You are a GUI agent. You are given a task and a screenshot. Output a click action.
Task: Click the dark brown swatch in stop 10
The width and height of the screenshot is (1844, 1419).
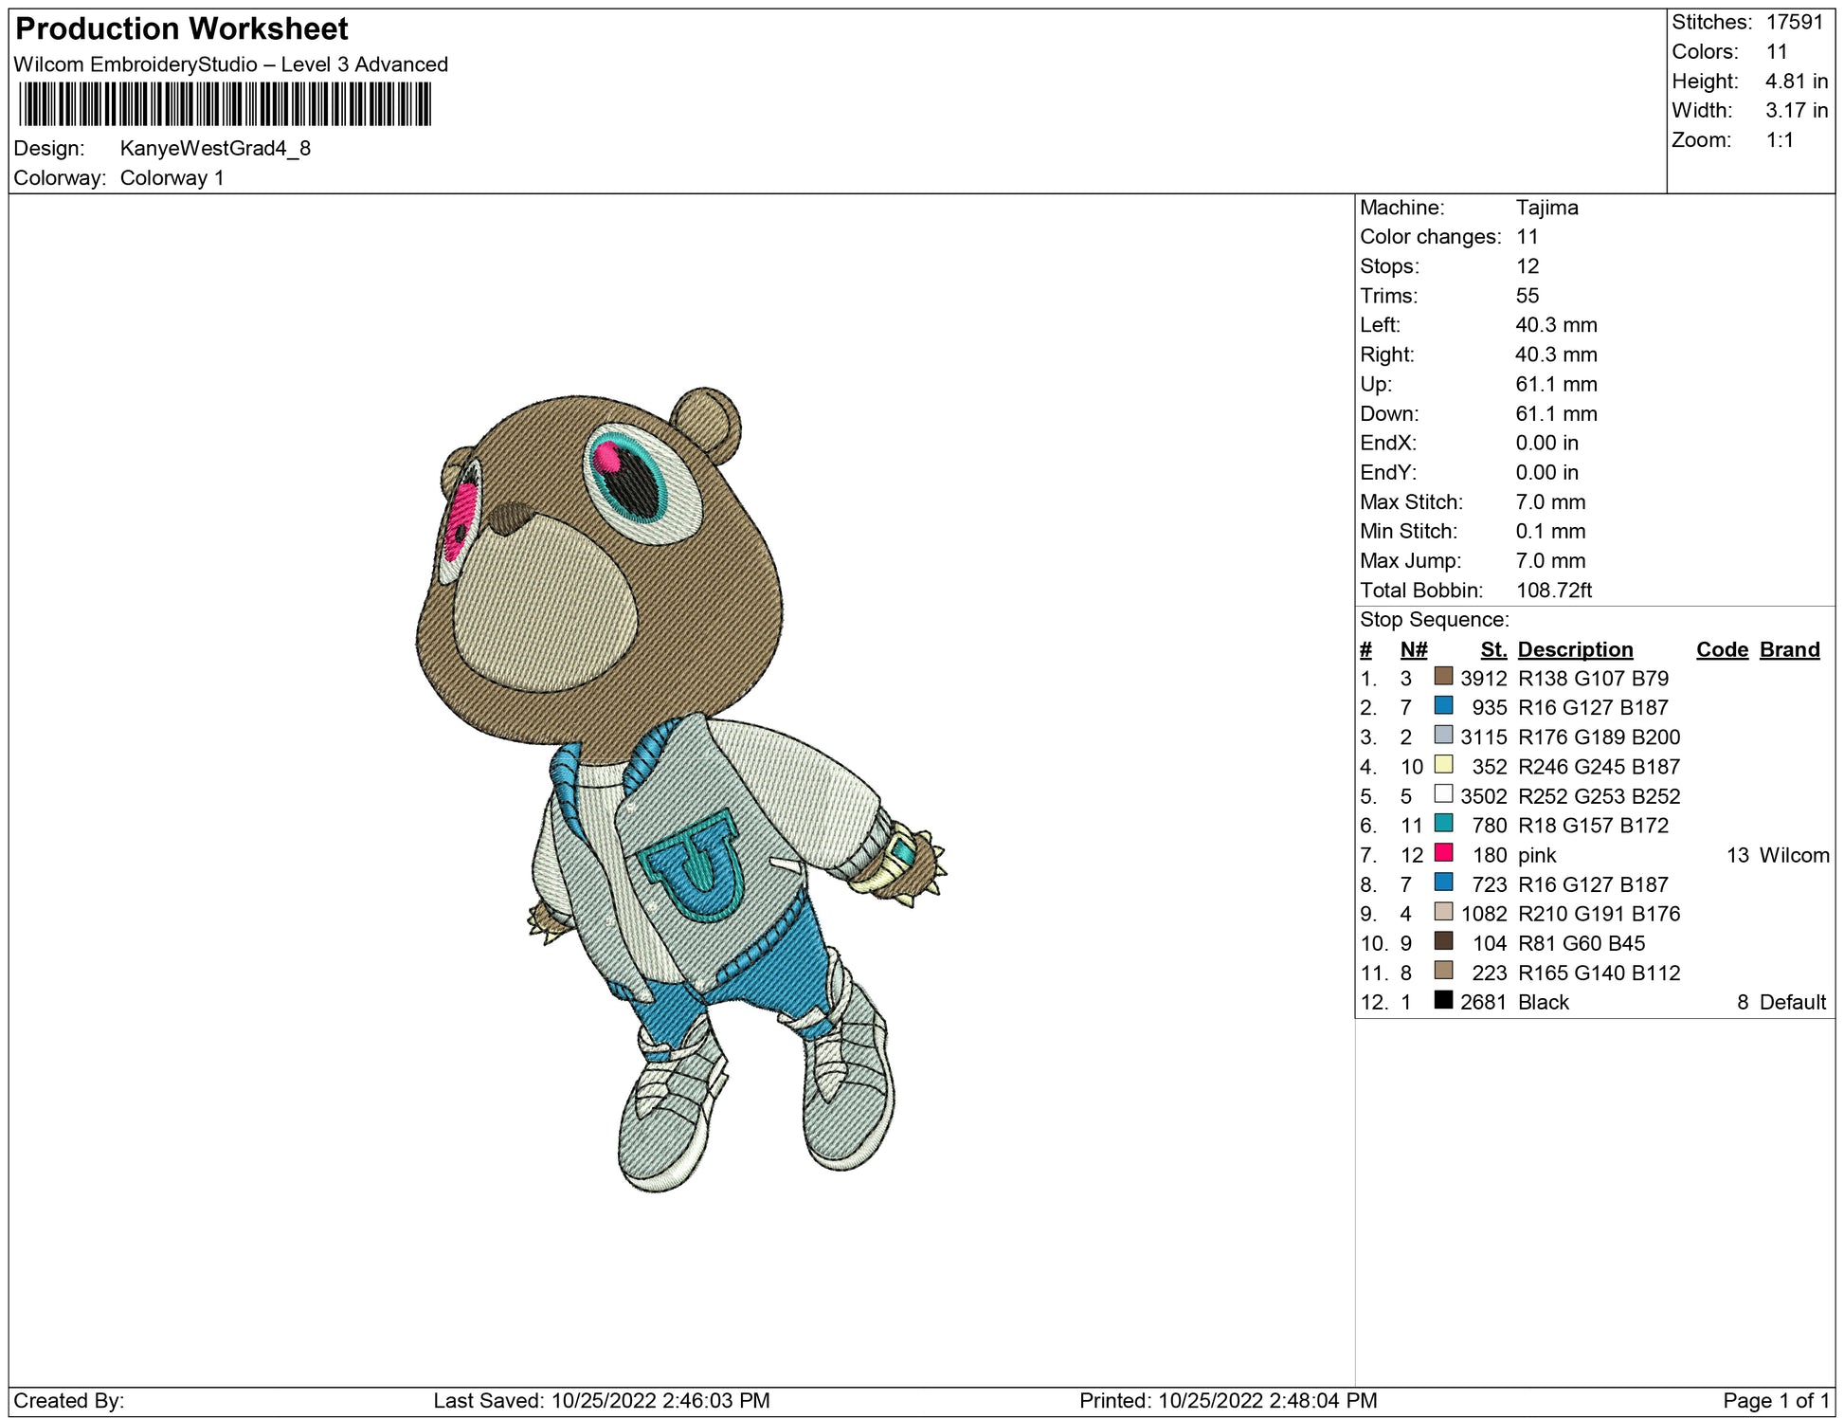[x=1443, y=940]
